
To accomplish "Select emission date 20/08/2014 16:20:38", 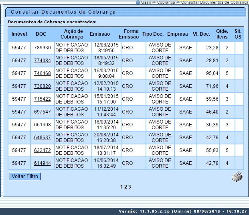I will click(106, 138).
